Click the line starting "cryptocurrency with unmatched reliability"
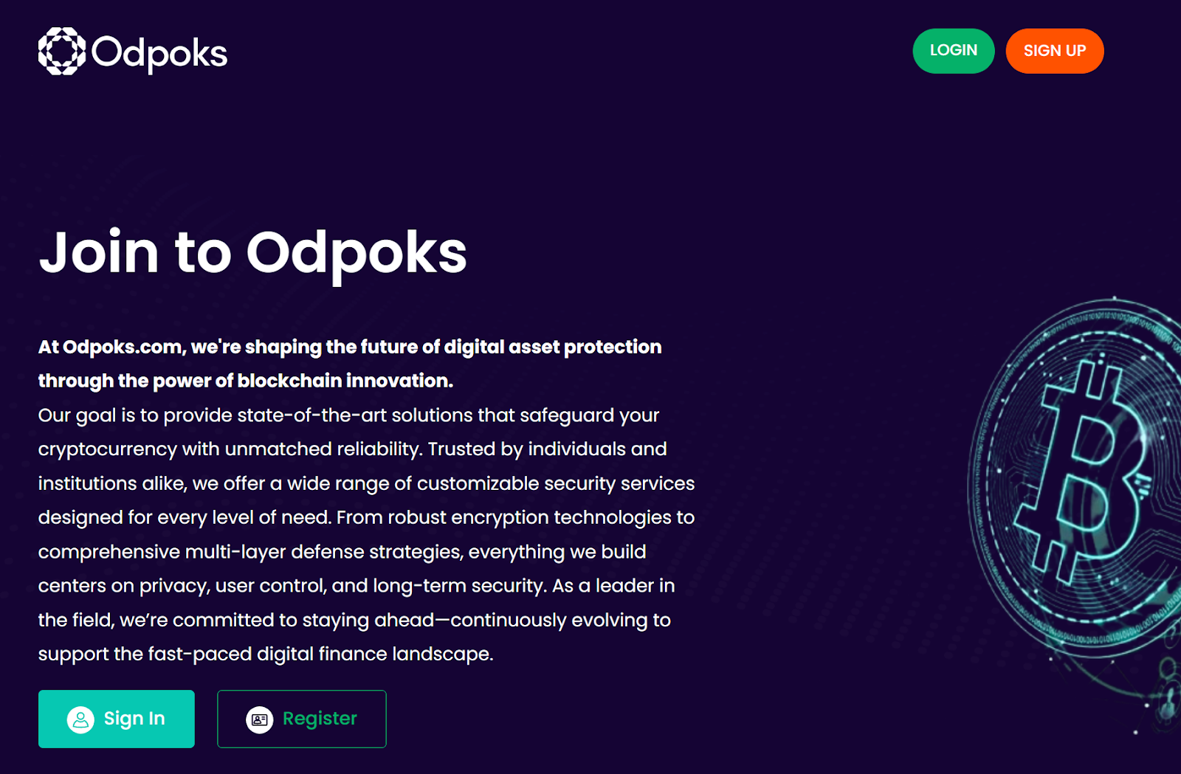This screenshot has width=1181, height=774. tap(352, 449)
